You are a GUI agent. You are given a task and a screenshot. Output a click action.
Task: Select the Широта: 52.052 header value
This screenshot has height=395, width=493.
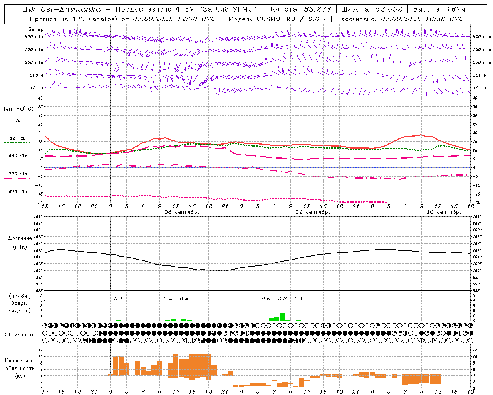[372, 9]
